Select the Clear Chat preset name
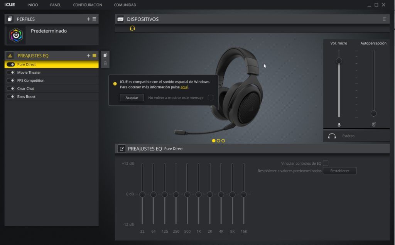The height and width of the screenshot is (245, 395). [25, 88]
